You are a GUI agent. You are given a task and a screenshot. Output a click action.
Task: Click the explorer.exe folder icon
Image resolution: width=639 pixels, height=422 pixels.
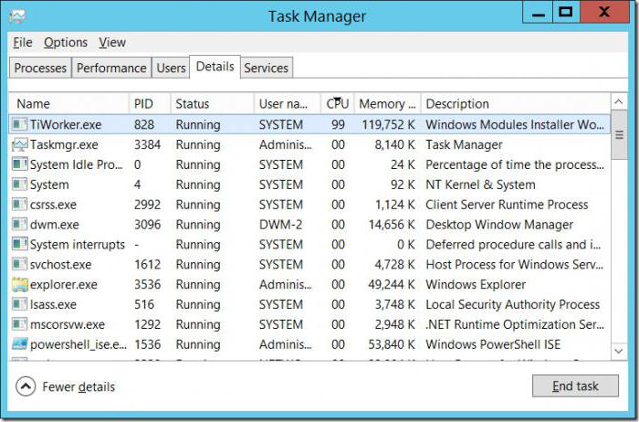(19, 285)
